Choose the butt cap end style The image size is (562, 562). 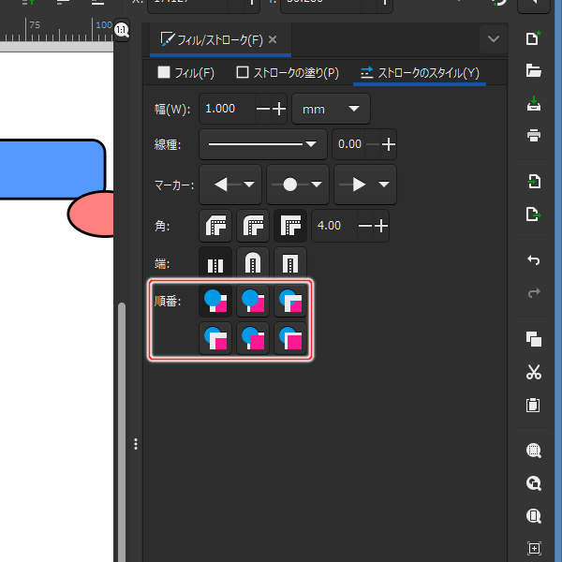(216, 263)
